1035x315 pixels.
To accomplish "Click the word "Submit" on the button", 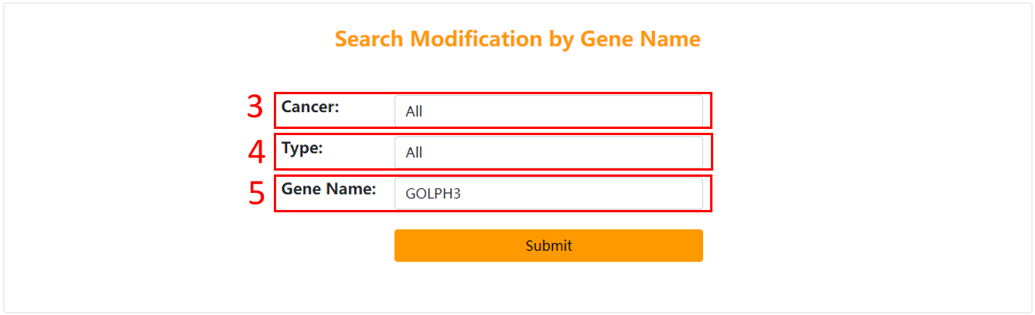I will click(x=548, y=246).
